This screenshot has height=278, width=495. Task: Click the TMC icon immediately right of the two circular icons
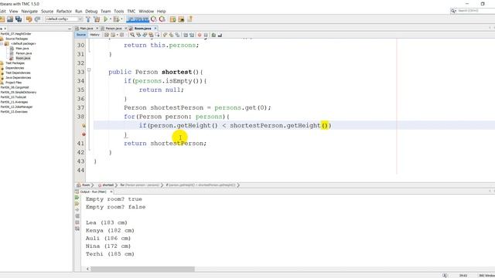(x=172, y=19)
